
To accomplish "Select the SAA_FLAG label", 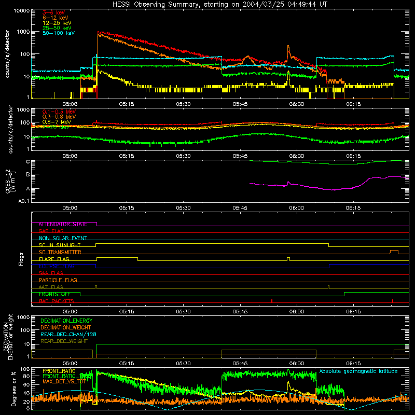I will (x=51, y=273).
